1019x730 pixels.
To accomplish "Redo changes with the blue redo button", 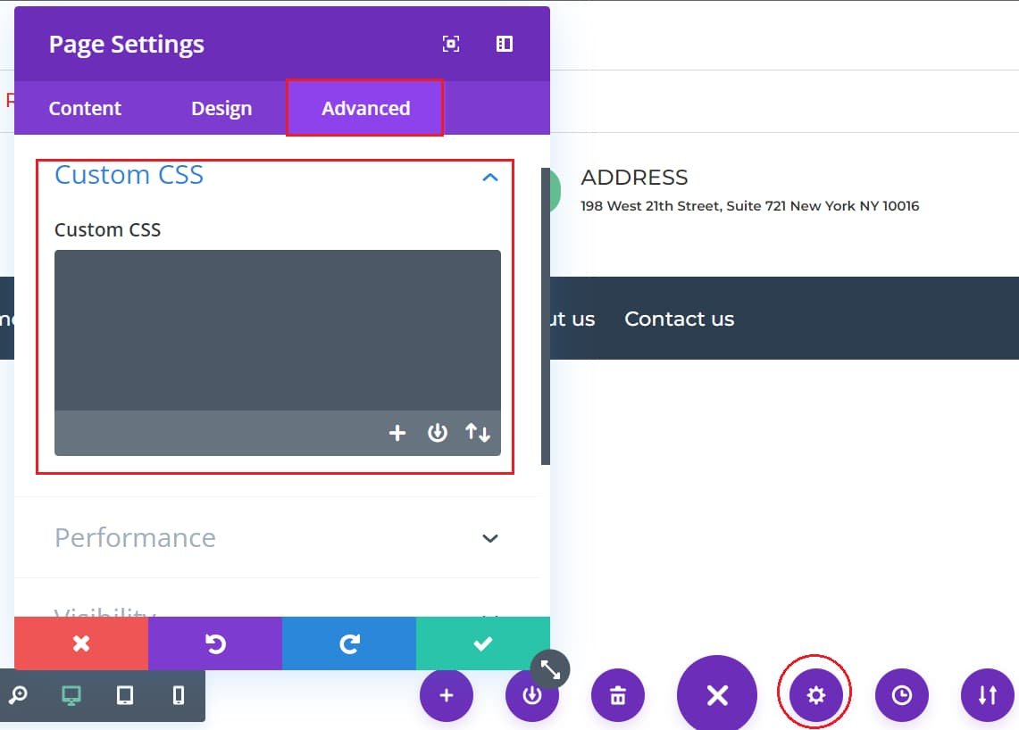I will [349, 643].
